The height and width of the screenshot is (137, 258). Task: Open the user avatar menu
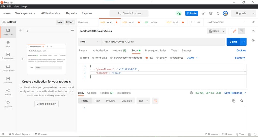225,13
